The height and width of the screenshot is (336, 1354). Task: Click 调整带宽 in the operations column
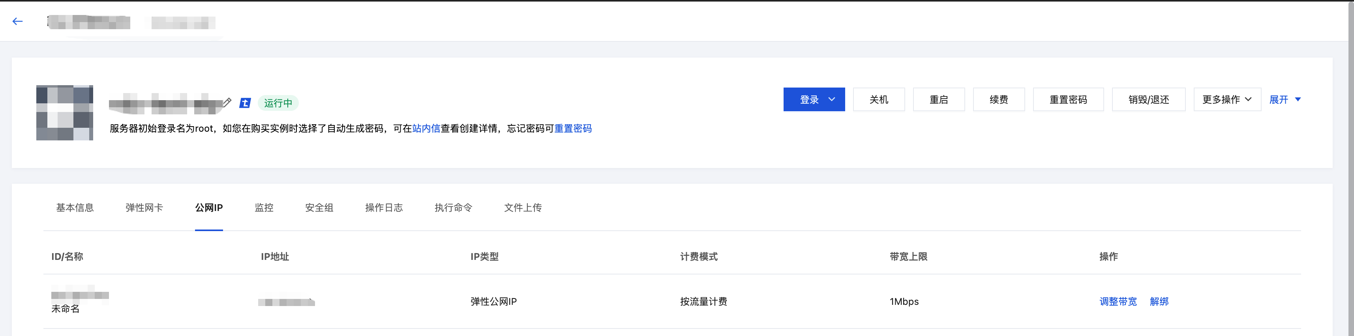pyautogui.click(x=1118, y=302)
